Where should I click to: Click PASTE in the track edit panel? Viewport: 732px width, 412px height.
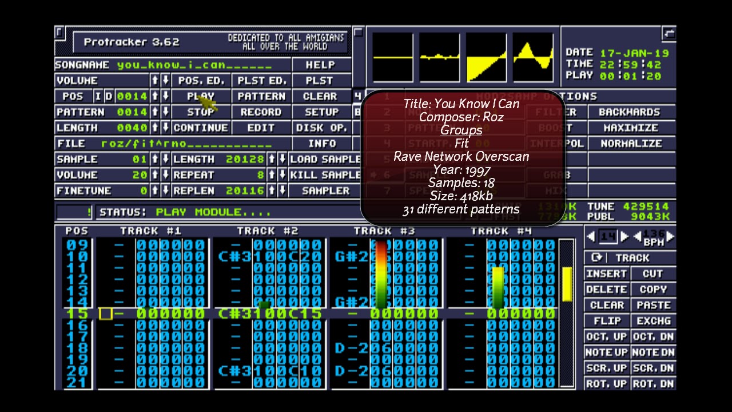(653, 306)
